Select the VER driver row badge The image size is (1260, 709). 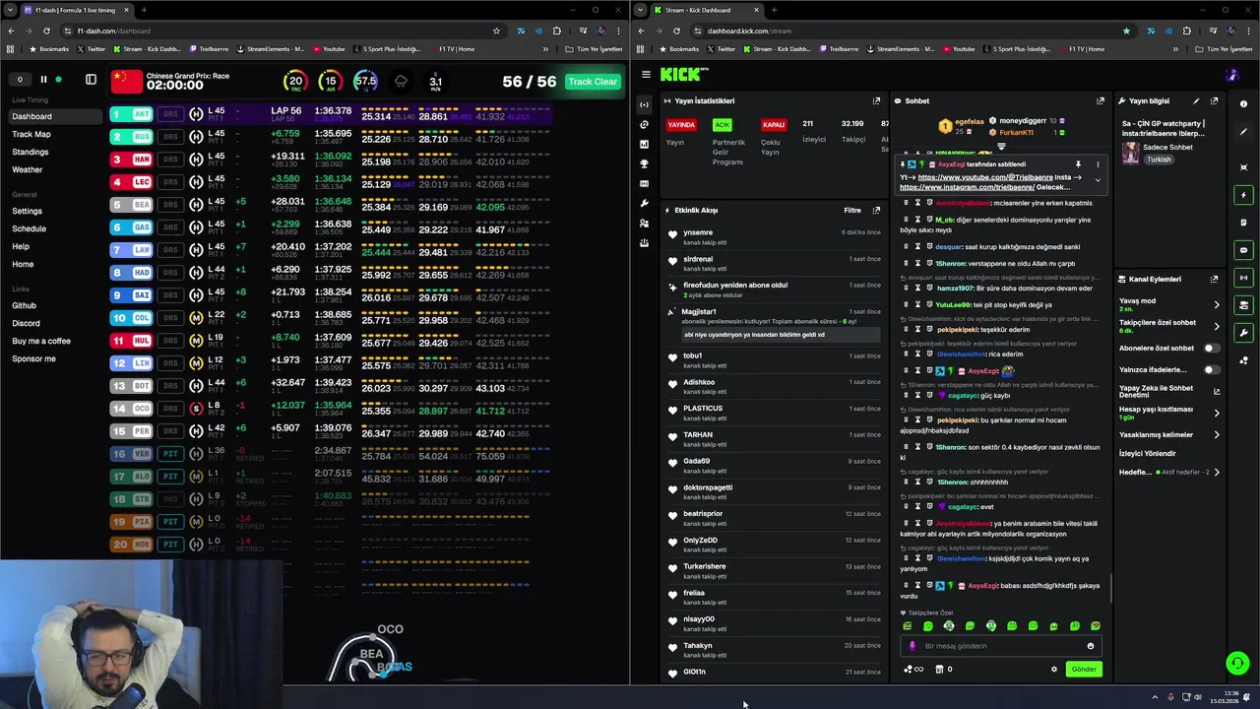click(x=133, y=454)
